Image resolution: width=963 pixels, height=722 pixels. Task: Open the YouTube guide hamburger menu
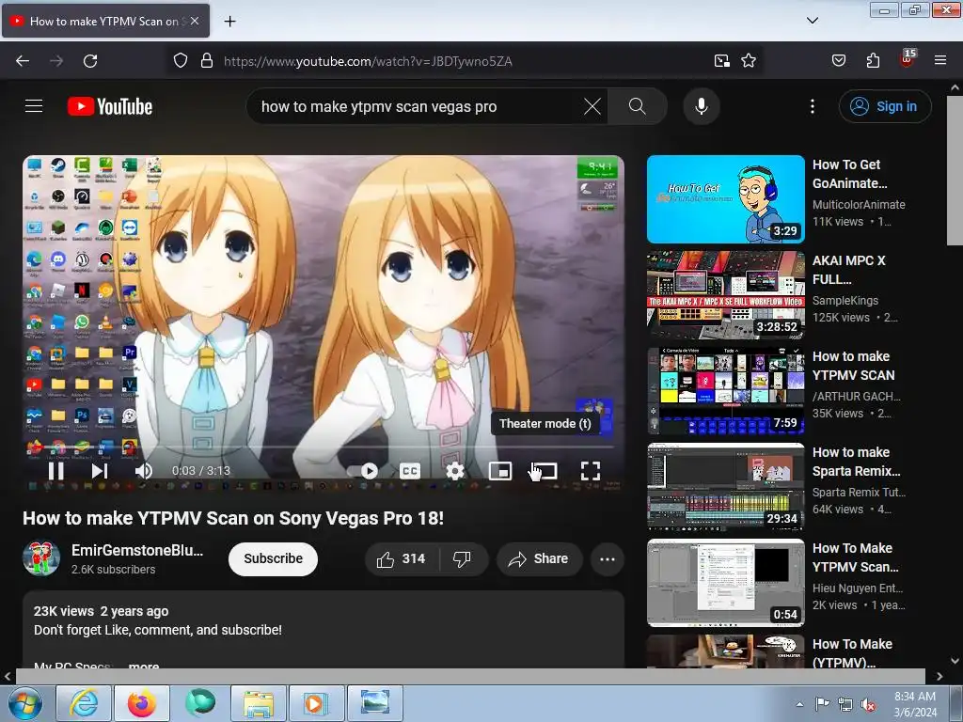click(34, 106)
